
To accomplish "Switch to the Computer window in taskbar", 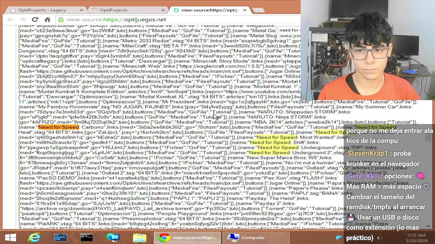I will pyautogui.click(x=256, y=238).
